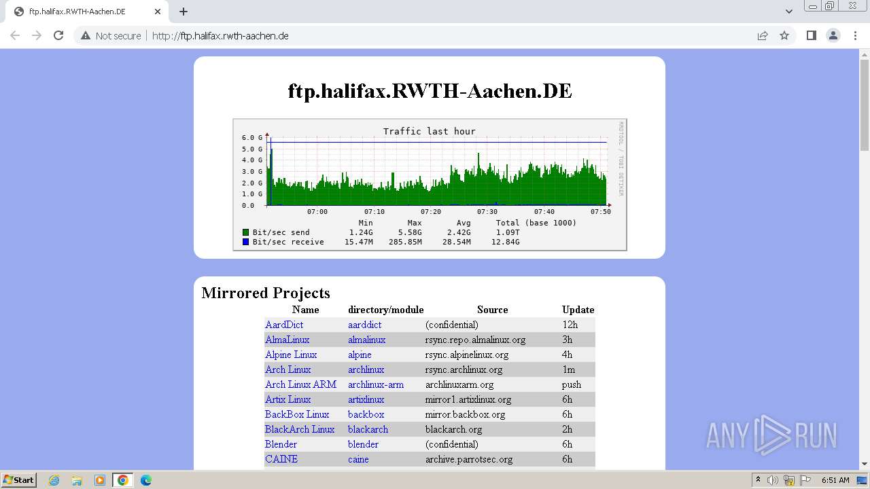The width and height of the screenshot is (870, 489).
Task: Open the artixlinux directory link
Action: (x=366, y=399)
